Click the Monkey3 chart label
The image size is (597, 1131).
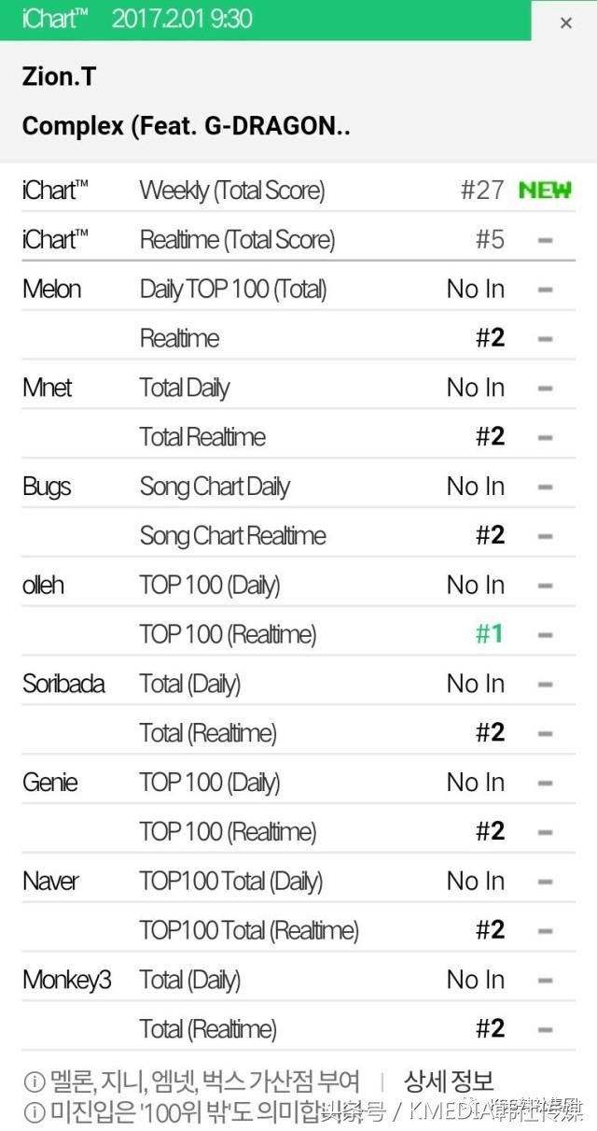point(66,980)
